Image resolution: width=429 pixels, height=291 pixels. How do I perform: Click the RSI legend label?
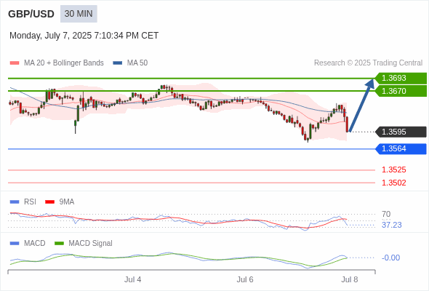coord(30,202)
